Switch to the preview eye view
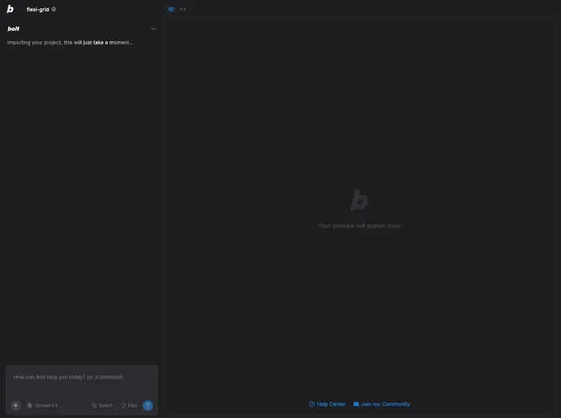This screenshot has width=561, height=418. click(171, 9)
